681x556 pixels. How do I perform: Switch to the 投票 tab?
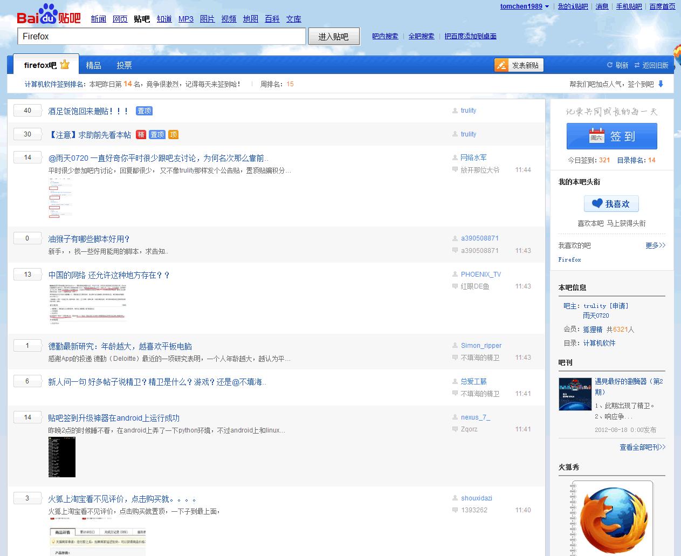coord(123,65)
